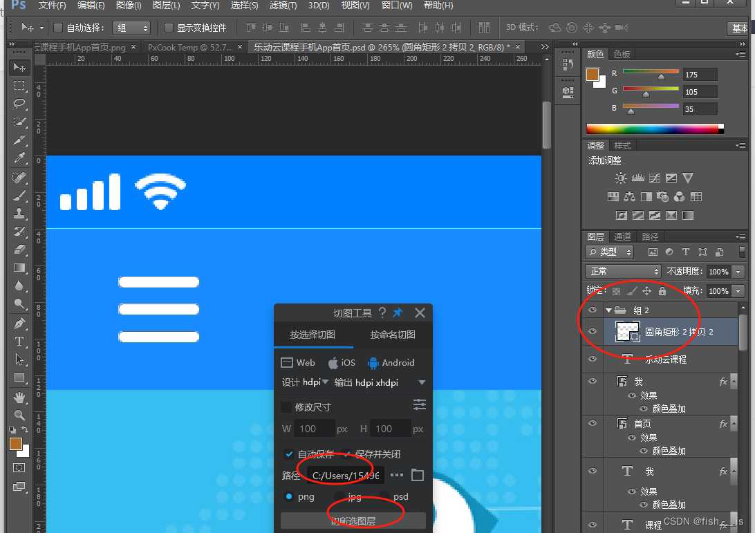
Task: Select the Path Selection tool
Action: (x=19, y=359)
